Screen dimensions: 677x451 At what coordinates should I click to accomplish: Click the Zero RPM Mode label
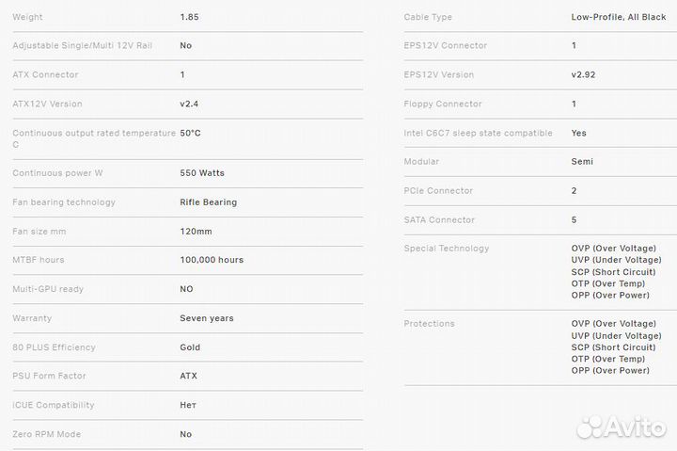point(46,434)
